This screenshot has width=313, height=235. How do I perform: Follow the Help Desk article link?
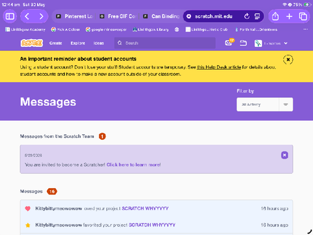pos(219,67)
